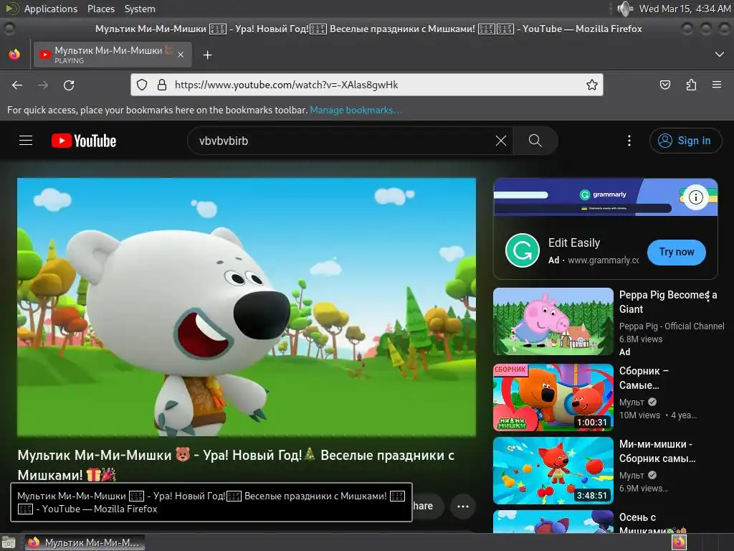The width and height of the screenshot is (734, 551).
Task: Click the video player to pause playback
Action: point(247,307)
